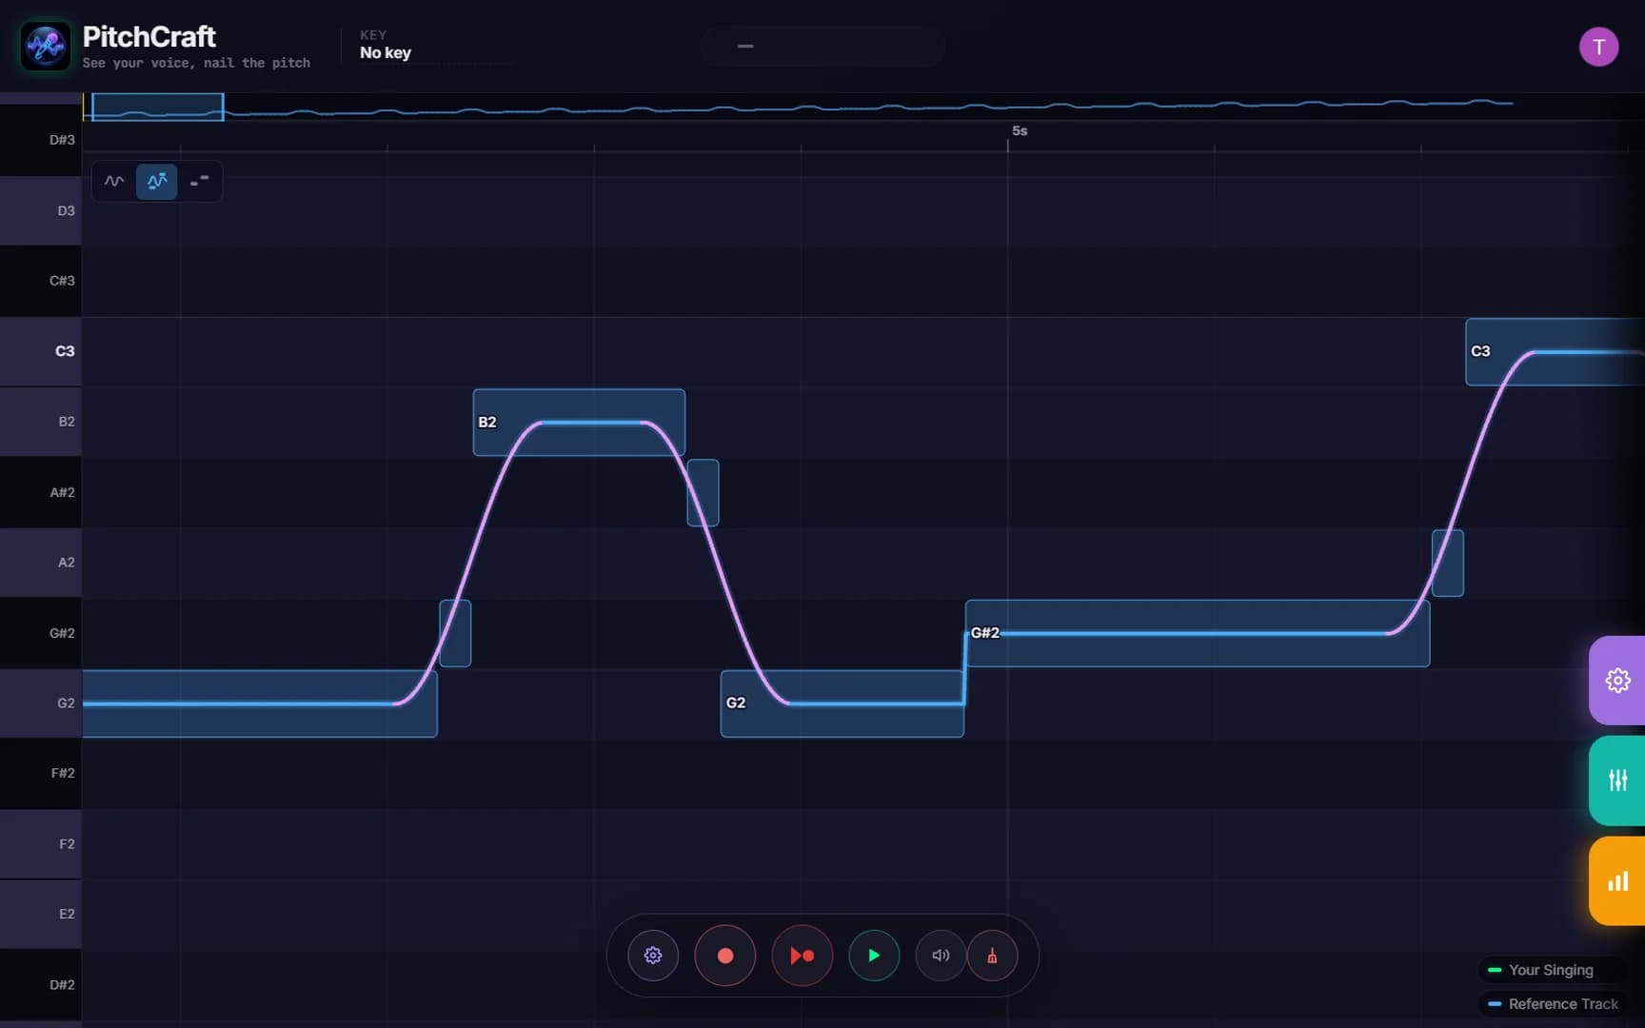
Task: Click the F#2 piano key
Action: [x=40, y=773]
